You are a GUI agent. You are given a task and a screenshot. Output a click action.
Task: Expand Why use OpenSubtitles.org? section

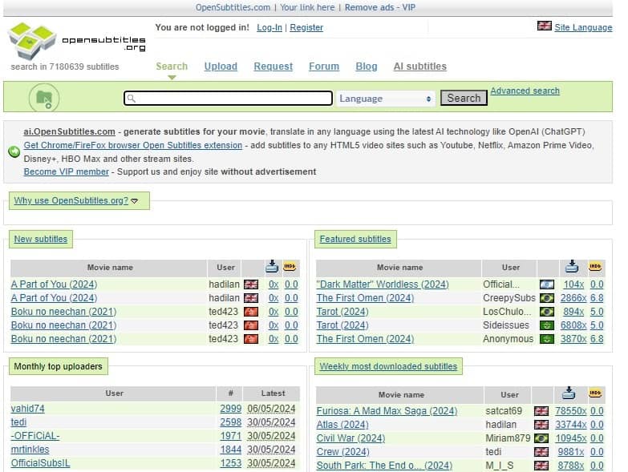click(76, 200)
